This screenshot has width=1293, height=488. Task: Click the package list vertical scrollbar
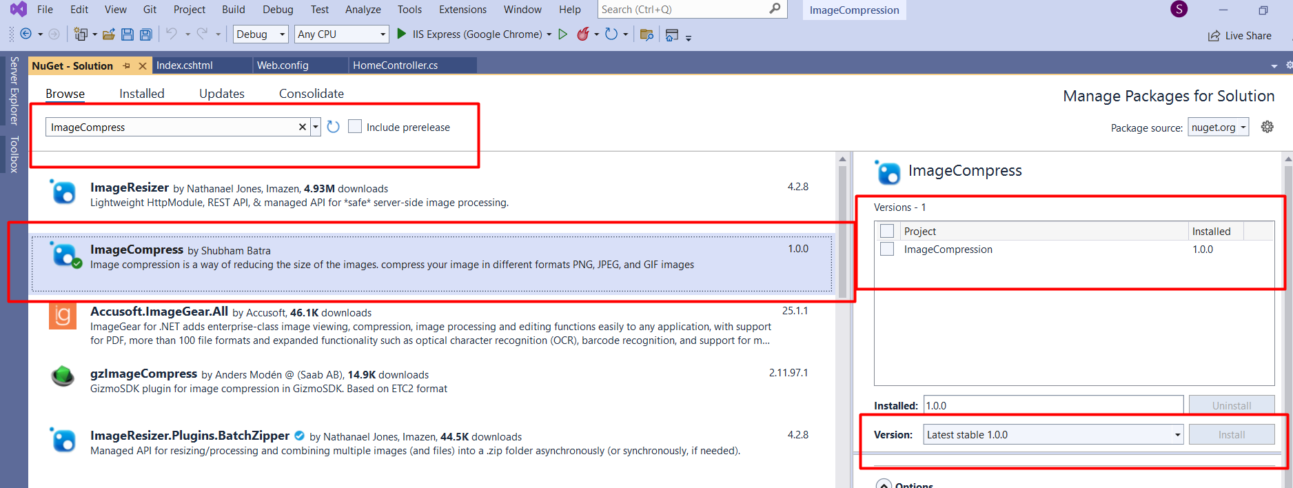coord(842,231)
